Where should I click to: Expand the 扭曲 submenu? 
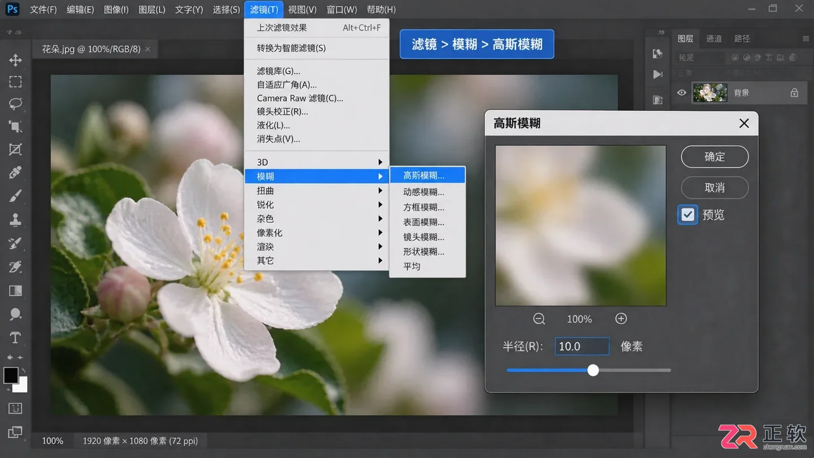(317, 191)
